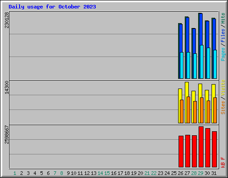The height and width of the screenshot is (178, 228).
Task: Click the Visits legend label
Action: pyautogui.click(x=223, y=88)
